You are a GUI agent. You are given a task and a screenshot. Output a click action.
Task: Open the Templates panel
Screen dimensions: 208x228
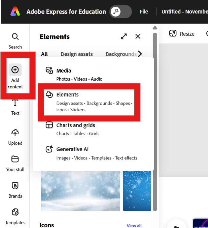(15, 217)
